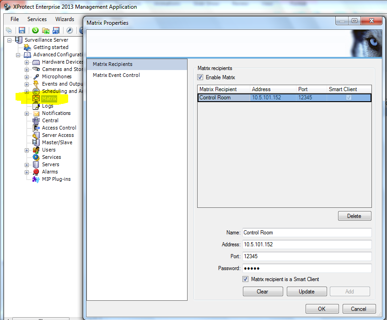Viewport: 387px width, 320px height.
Task: Click into the Address input field
Action: pos(306,244)
